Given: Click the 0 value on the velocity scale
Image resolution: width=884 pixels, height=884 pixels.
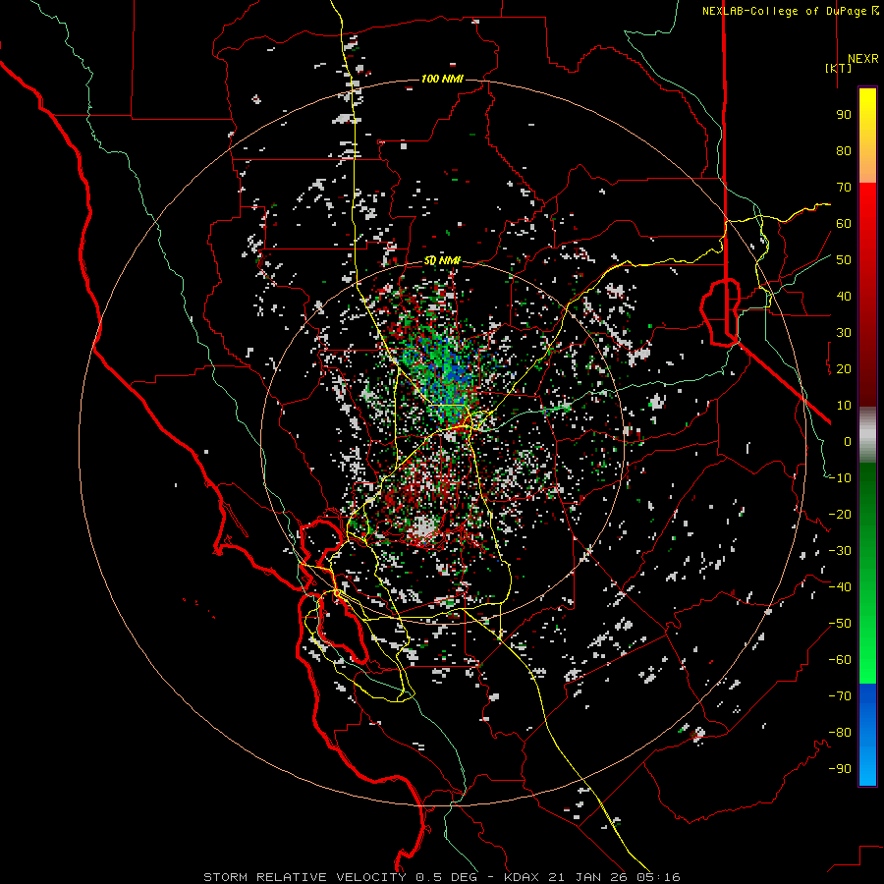Looking at the screenshot, I should [848, 442].
